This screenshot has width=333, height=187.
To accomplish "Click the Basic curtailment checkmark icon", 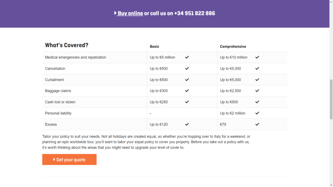I will click(187, 80).
